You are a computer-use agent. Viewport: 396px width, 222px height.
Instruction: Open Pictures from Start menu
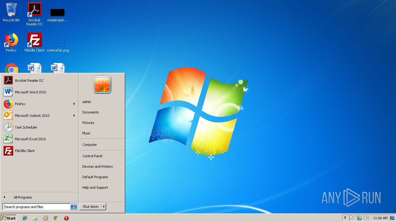point(102,123)
